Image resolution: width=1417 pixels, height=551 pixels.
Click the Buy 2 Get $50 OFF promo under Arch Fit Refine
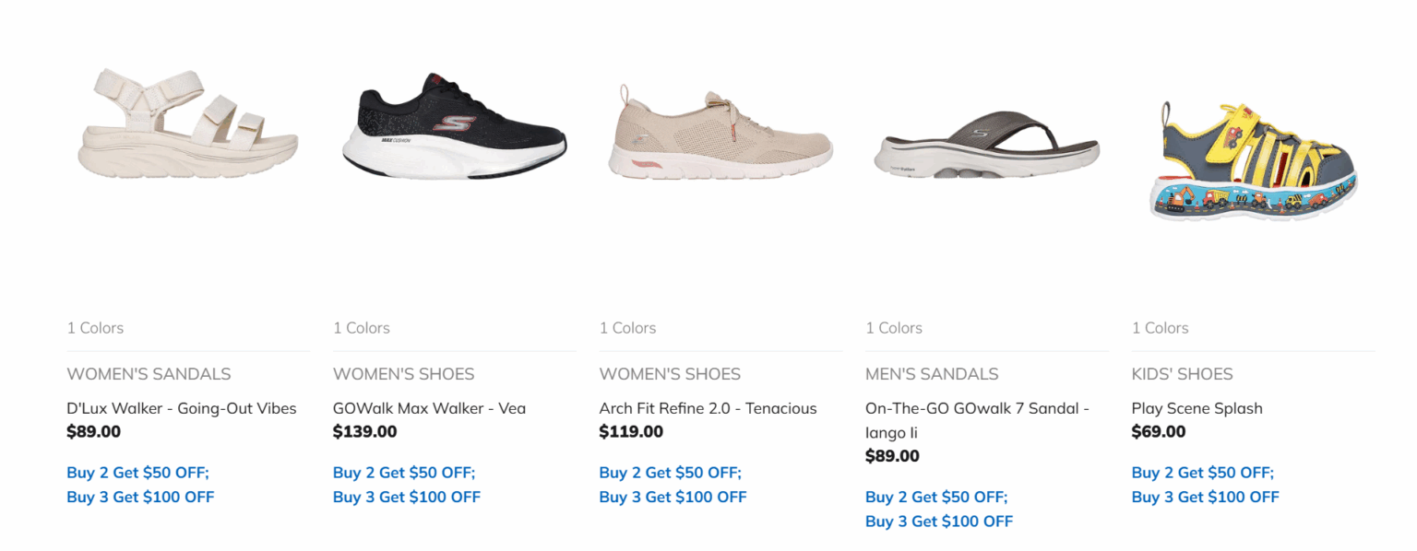tap(671, 473)
